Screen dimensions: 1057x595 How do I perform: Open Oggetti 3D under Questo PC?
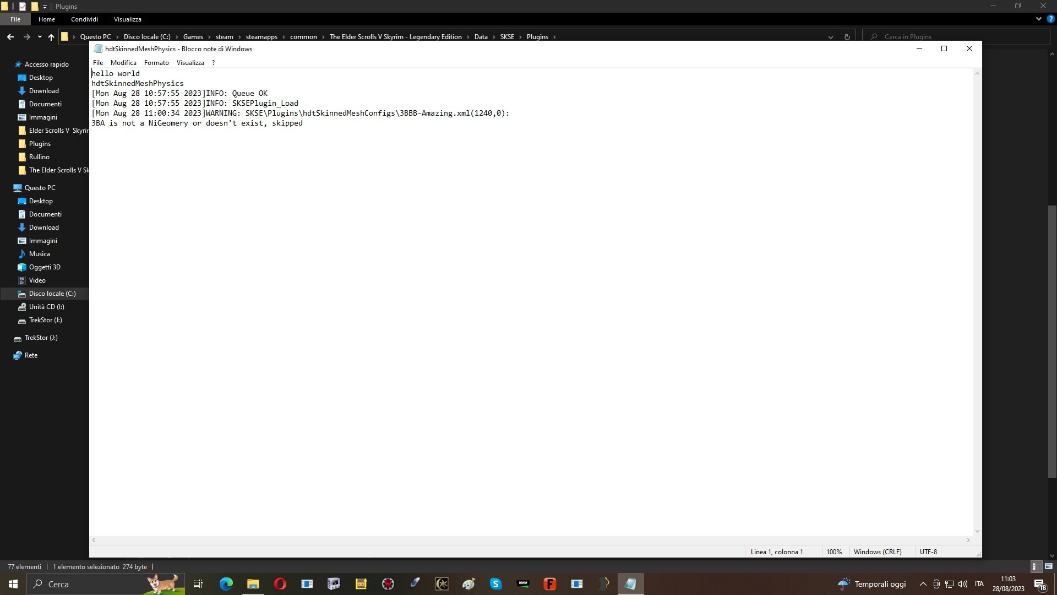[x=45, y=267]
